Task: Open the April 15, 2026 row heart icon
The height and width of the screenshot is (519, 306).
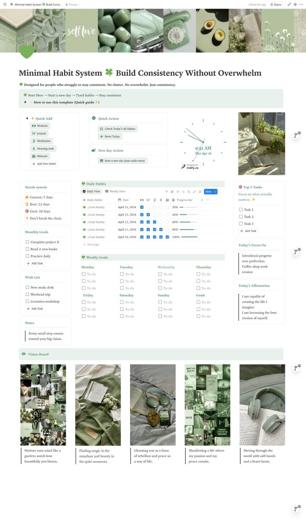Action: (x=84, y=207)
